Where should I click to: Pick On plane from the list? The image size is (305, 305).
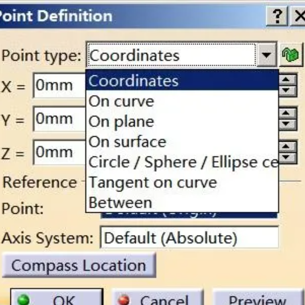click(x=122, y=122)
